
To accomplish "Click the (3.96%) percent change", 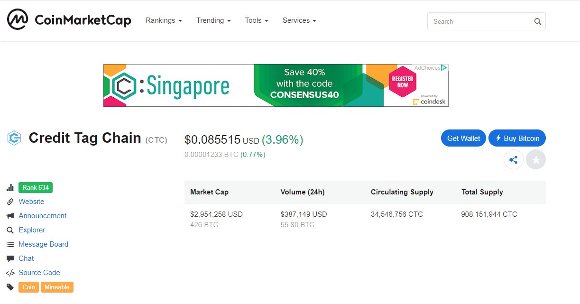I will 283,140.
